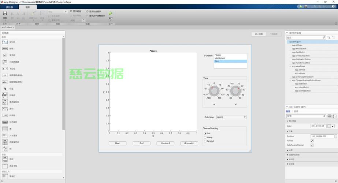Switch to the Canvas (画布) ribbon tab

point(28,7)
